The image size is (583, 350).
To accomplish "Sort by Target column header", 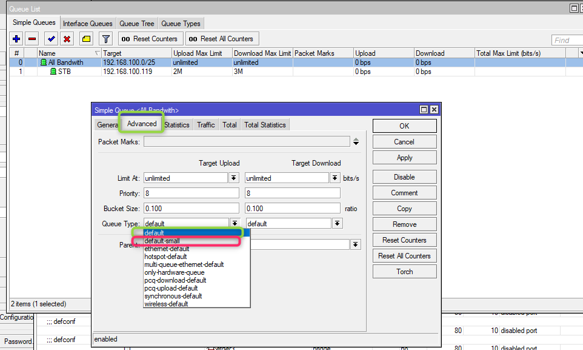I will (x=136, y=53).
